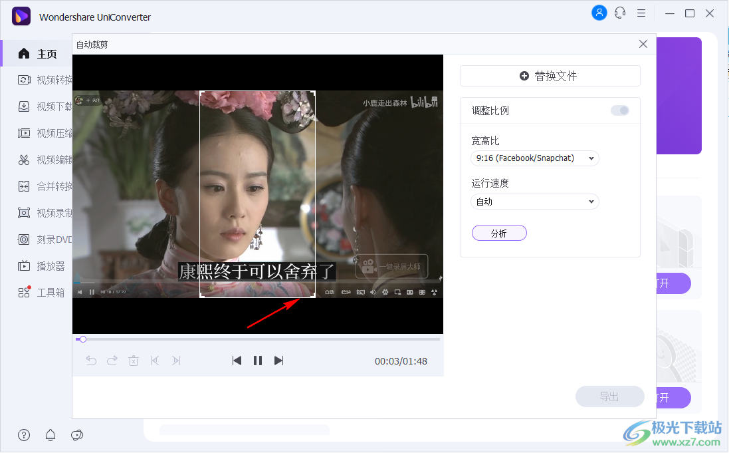Open the customer support headset icon

620,13
